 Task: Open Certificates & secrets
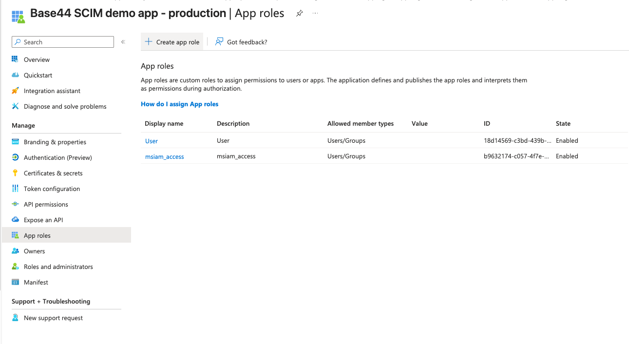pos(53,173)
